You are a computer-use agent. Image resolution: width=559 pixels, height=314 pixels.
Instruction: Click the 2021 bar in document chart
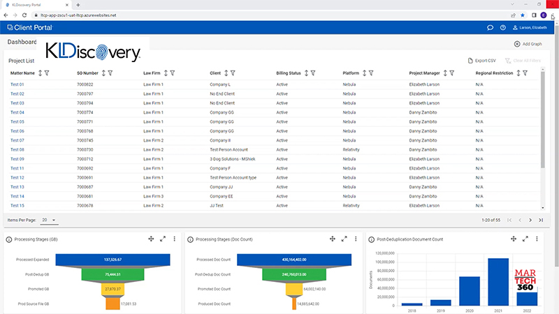click(x=498, y=282)
